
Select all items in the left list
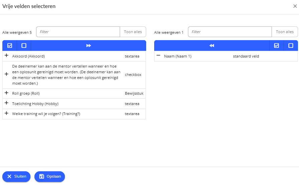click(x=10, y=45)
